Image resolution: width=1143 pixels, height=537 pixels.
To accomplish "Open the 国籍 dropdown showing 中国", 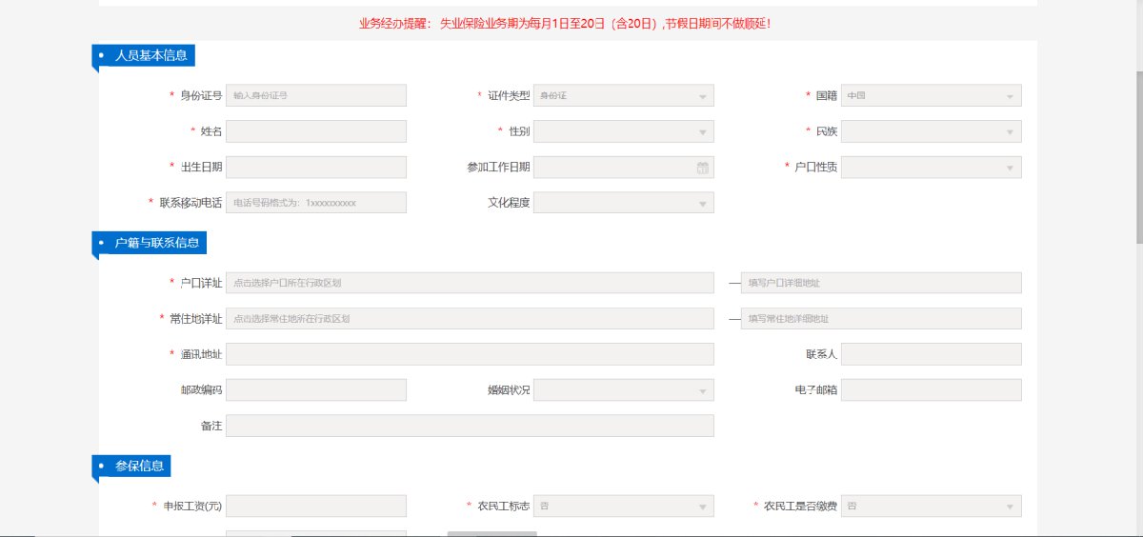I will pos(931,95).
